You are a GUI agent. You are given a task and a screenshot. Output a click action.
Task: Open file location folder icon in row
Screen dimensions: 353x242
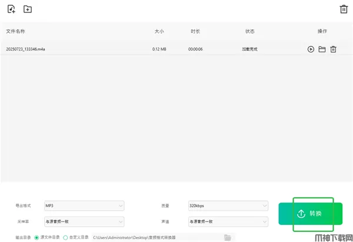click(322, 49)
